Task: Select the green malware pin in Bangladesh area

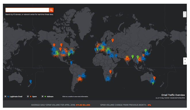Action: click(133, 57)
